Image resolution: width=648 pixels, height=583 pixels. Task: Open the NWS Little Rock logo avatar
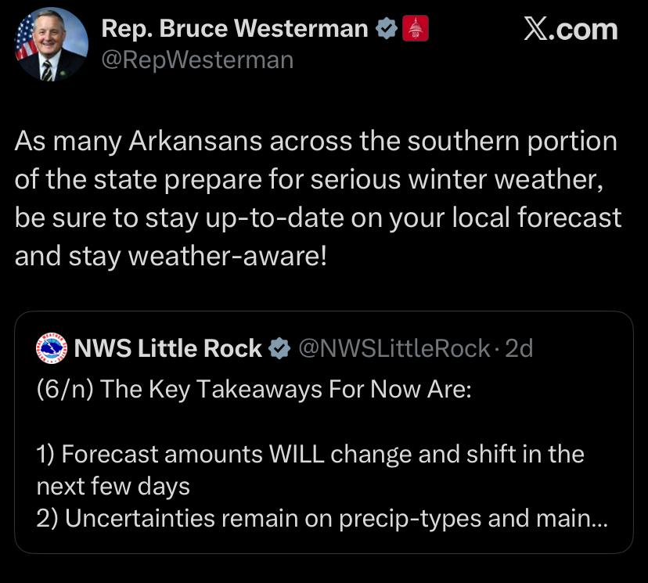tap(52, 348)
